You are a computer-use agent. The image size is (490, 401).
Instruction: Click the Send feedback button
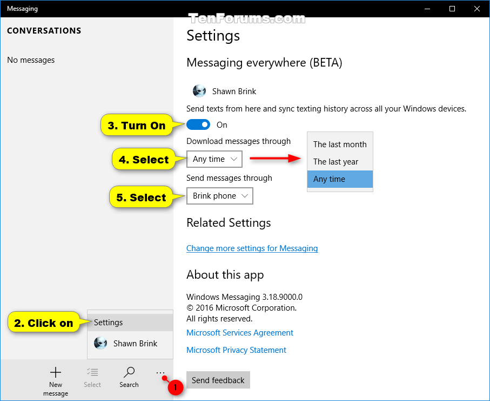(x=218, y=380)
